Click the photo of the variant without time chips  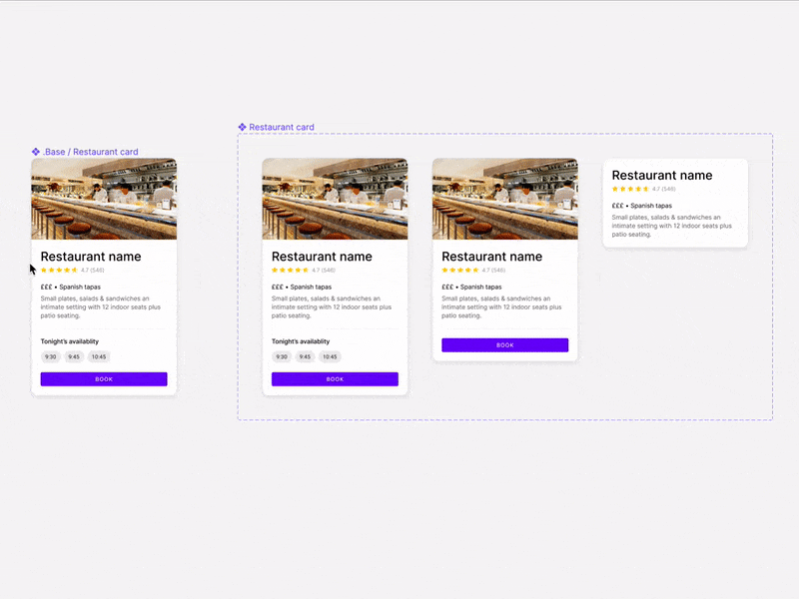(x=505, y=199)
